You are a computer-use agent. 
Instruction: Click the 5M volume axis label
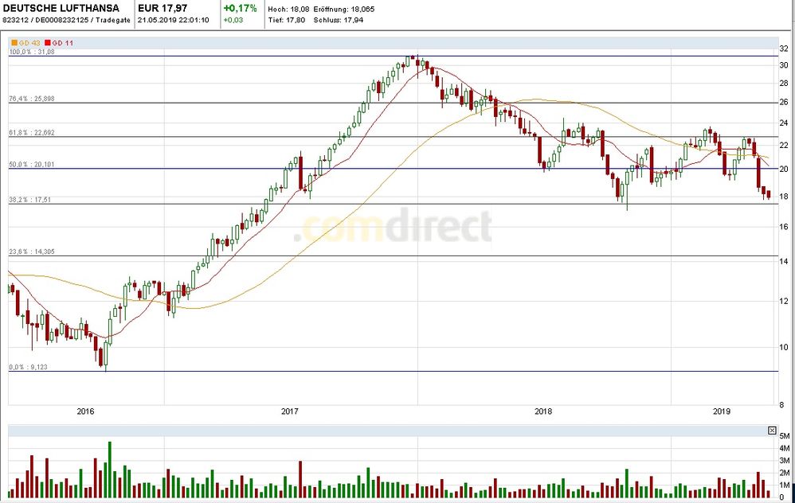coord(785,436)
